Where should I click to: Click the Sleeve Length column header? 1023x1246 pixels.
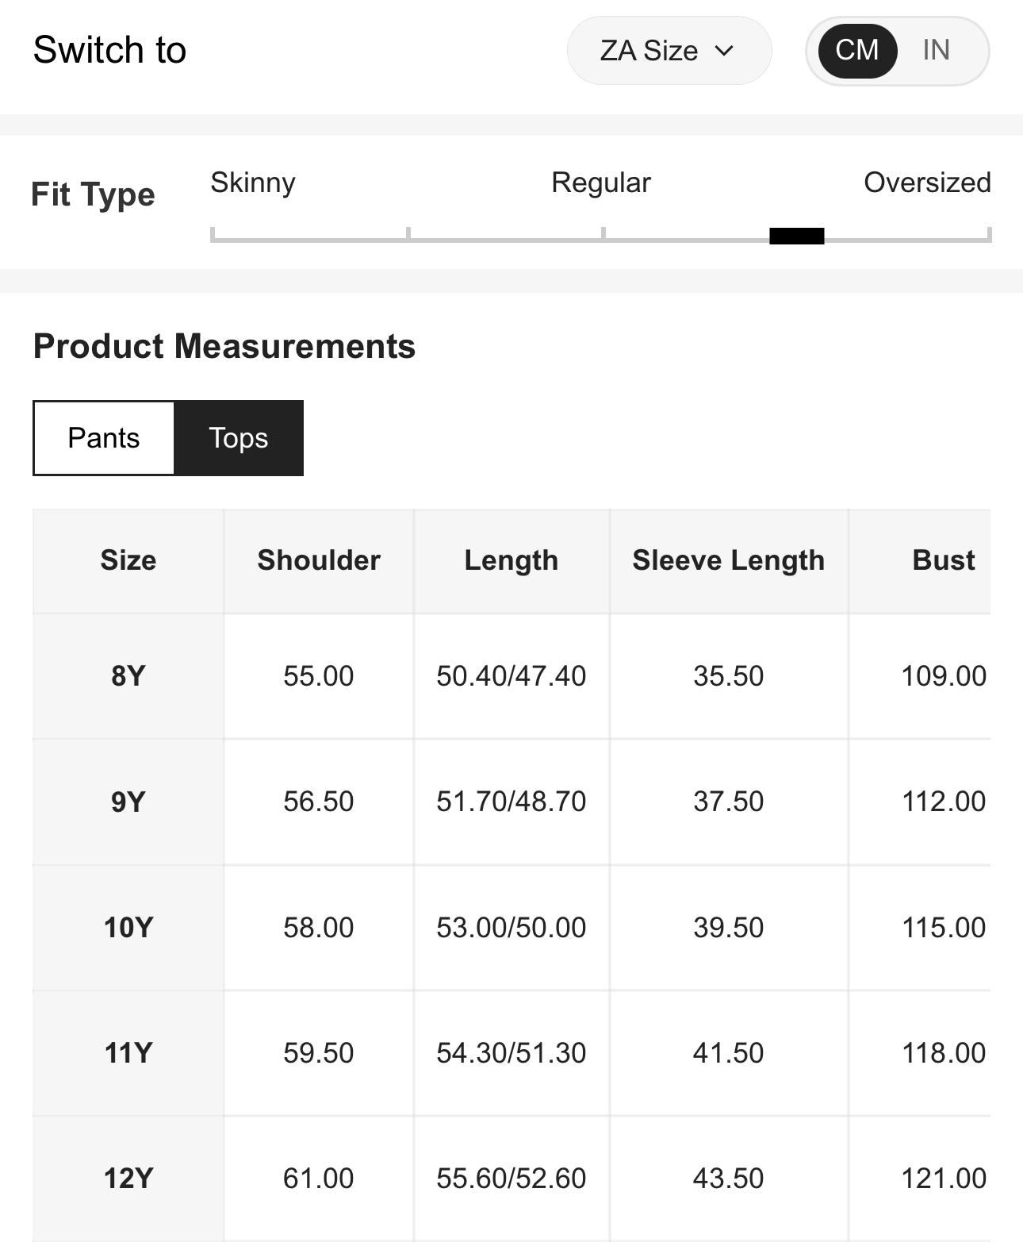click(728, 560)
